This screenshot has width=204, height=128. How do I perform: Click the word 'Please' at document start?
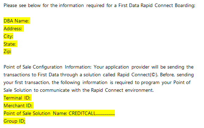point(10,6)
